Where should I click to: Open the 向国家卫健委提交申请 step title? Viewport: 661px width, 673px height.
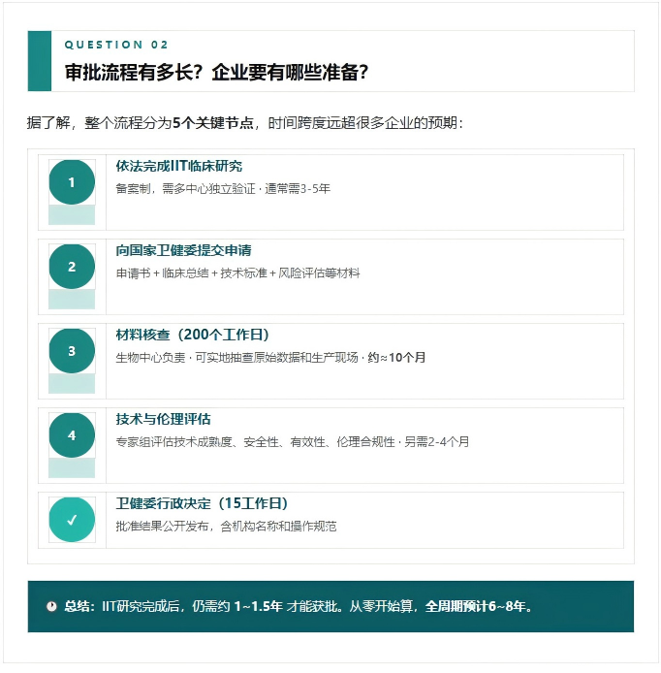pyautogui.click(x=184, y=250)
